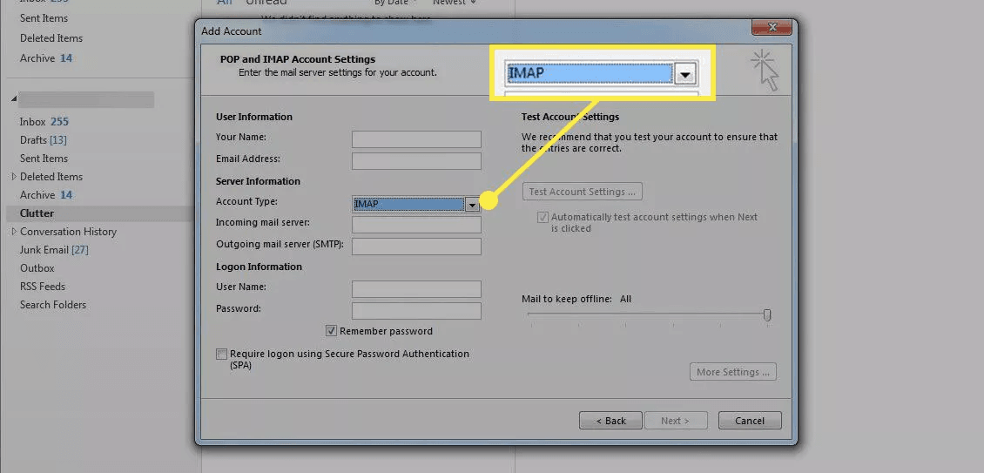Image resolution: width=984 pixels, height=473 pixels.
Task: Adjust the Mail to keep offline slider
Action: 767,314
